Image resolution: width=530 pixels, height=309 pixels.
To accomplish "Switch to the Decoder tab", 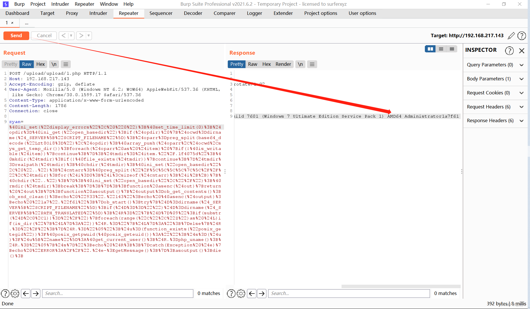I will point(193,13).
